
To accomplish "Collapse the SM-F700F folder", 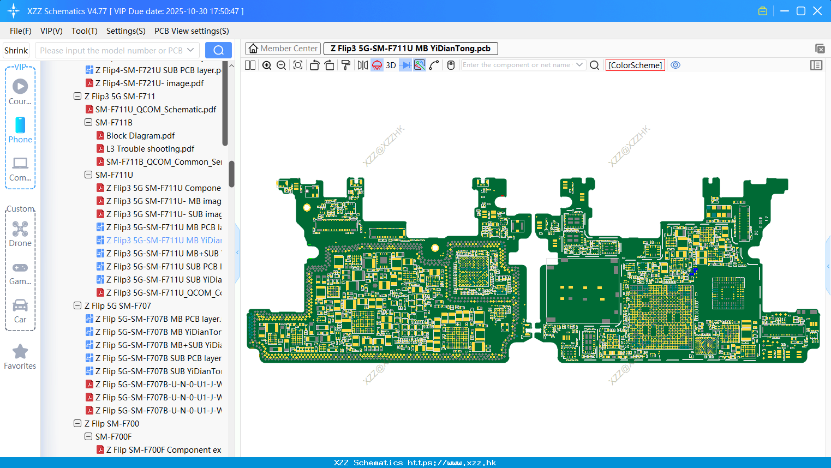I will coord(88,436).
